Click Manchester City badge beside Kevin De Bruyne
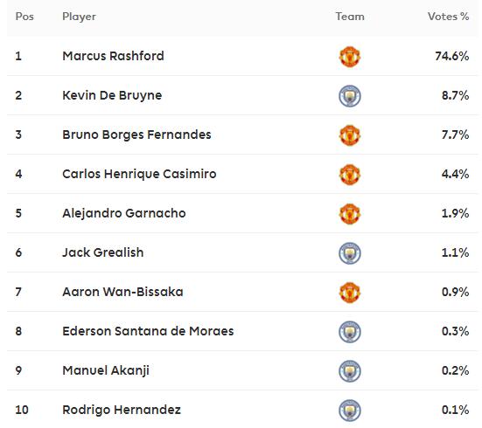 pos(350,96)
